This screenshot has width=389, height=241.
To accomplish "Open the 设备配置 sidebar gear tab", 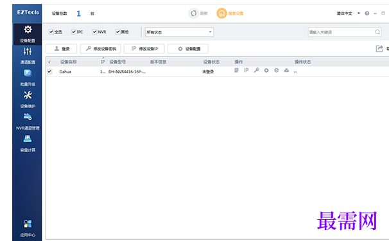I will (x=28, y=34).
